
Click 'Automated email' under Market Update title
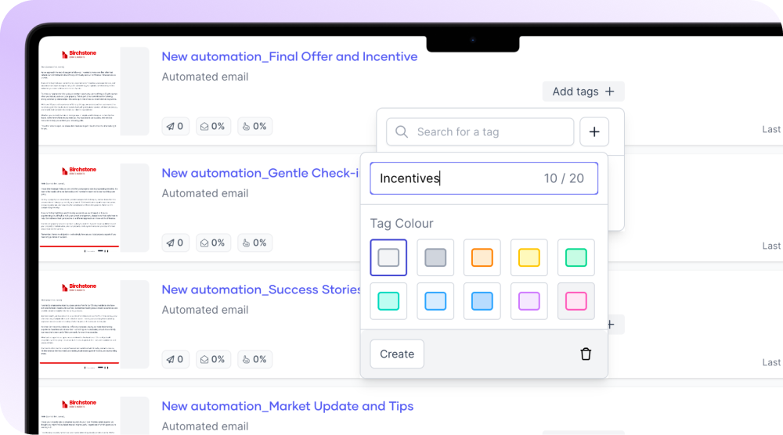pyautogui.click(x=204, y=426)
